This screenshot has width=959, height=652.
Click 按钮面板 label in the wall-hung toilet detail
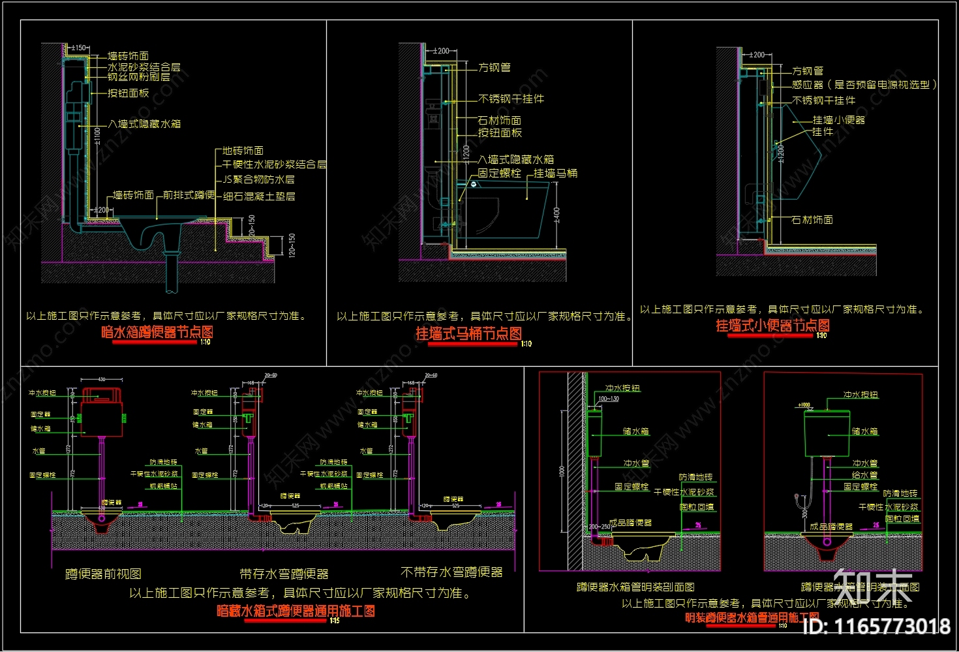(500, 133)
